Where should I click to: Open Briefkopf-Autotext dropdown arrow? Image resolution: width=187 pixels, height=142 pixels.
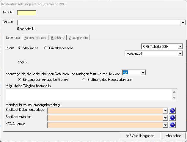[165, 118]
